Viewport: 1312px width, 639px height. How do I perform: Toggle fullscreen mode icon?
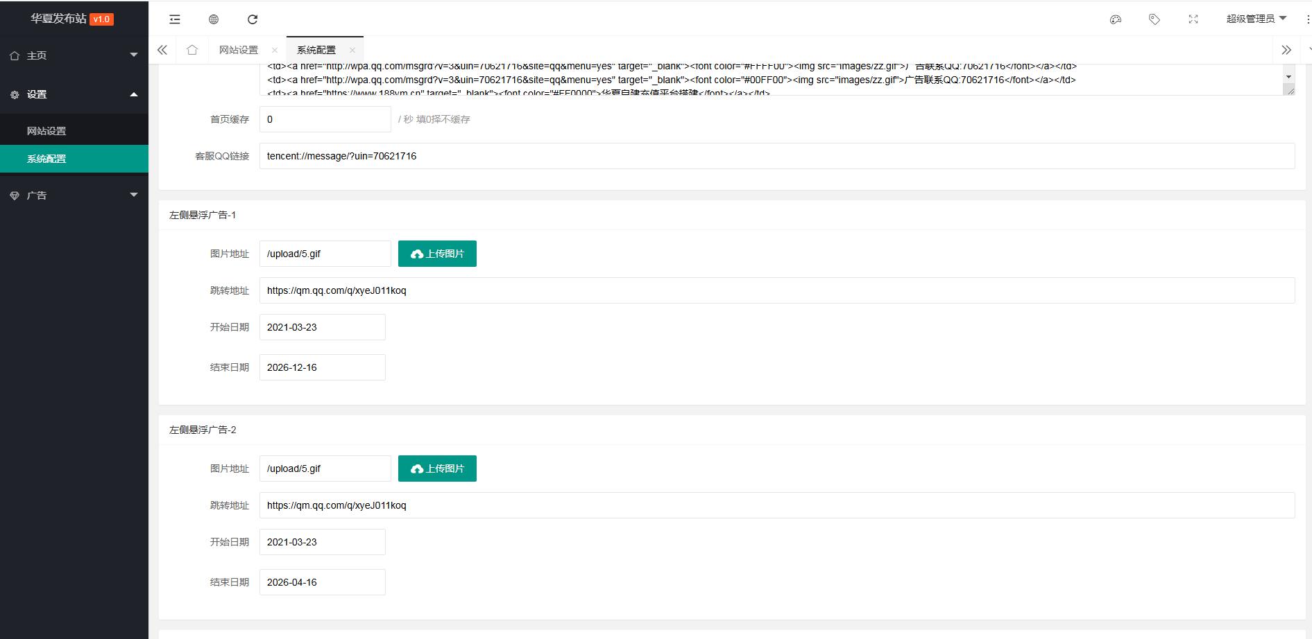point(1193,19)
